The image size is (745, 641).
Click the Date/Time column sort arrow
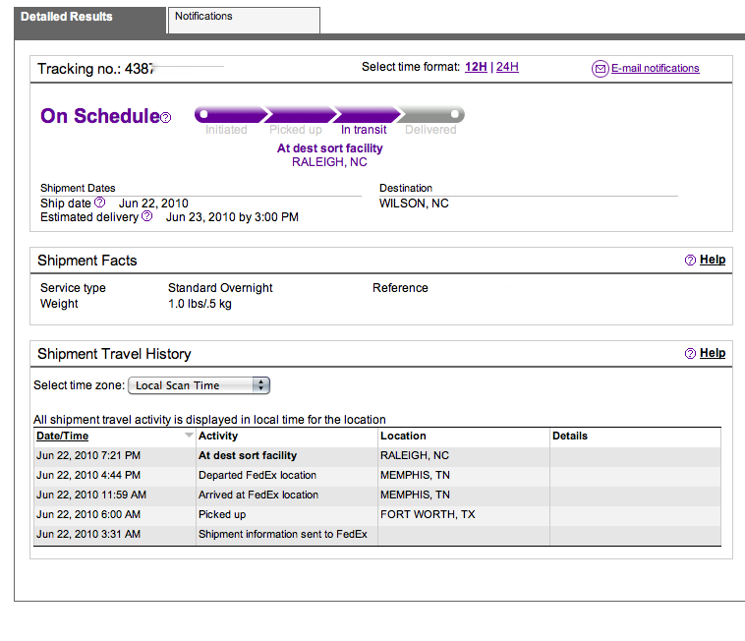coord(189,436)
